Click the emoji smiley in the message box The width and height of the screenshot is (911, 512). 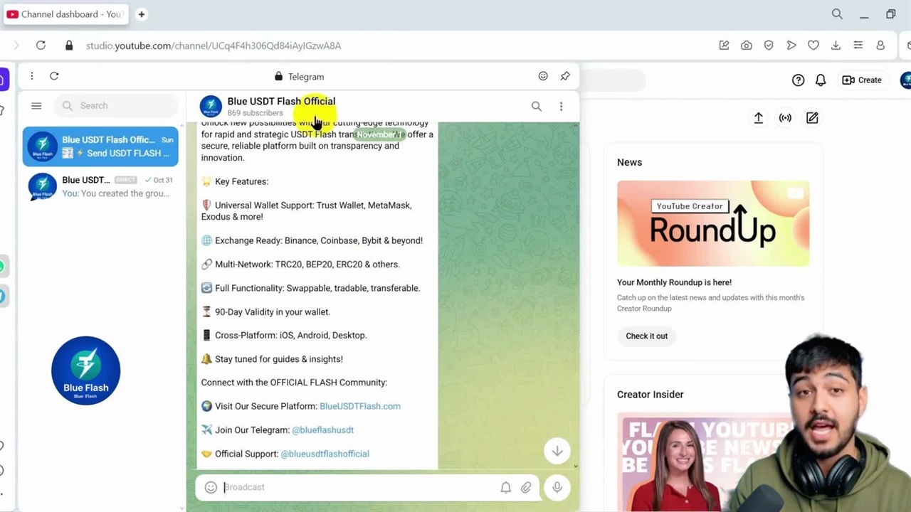[211, 487]
